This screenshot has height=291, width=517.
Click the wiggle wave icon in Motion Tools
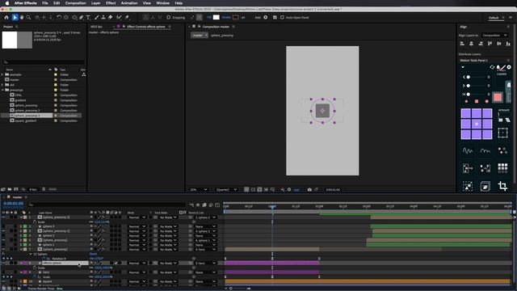click(x=468, y=151)
